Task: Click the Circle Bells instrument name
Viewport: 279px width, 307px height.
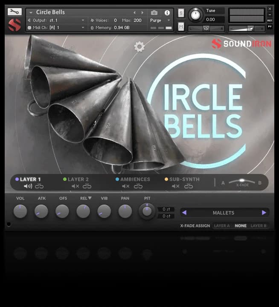Action: [50, 12]
